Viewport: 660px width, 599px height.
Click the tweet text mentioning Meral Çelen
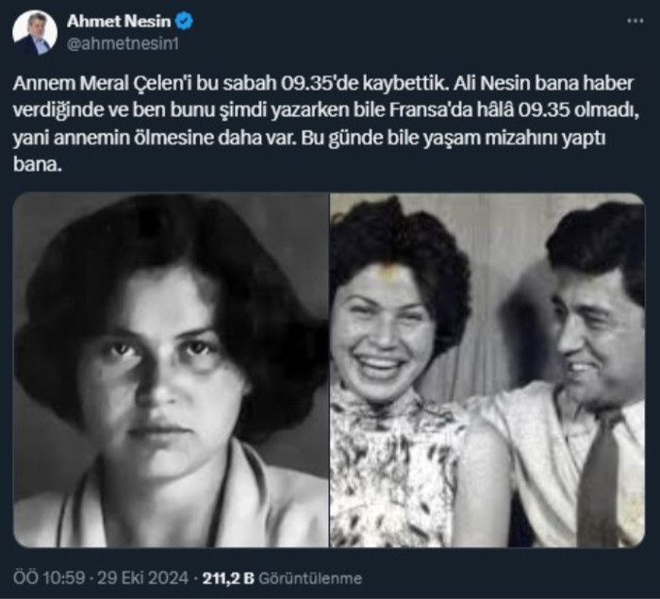click(x=326, y=124)
